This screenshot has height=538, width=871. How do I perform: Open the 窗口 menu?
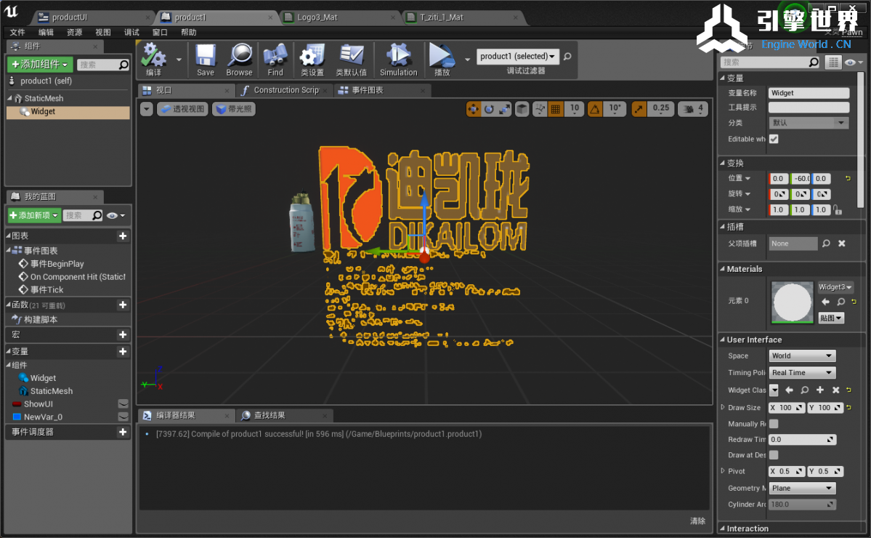pos(160,32)
